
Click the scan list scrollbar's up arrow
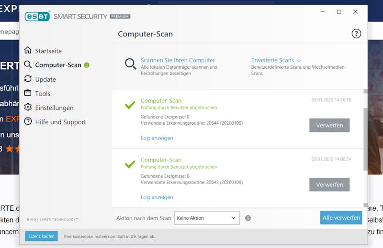click(365, 91)
